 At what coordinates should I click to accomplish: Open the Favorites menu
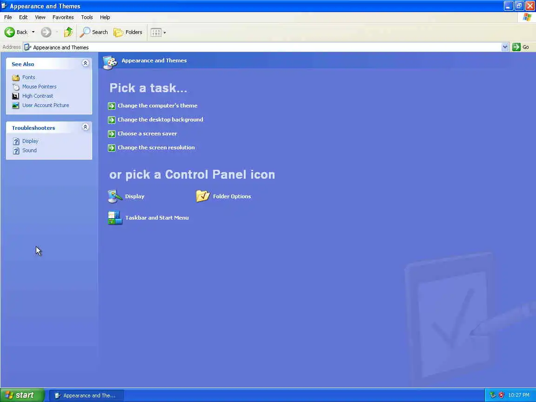[x=63, y=17]
